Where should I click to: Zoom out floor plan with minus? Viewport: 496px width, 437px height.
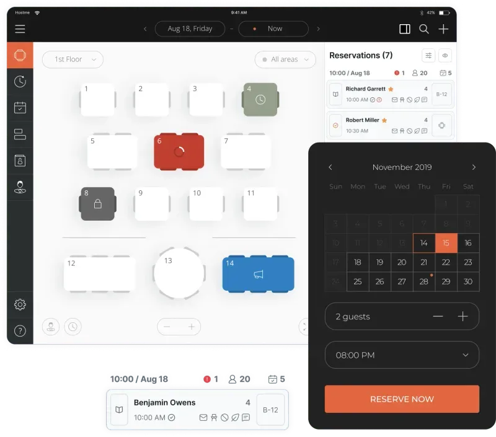[167, 327]
